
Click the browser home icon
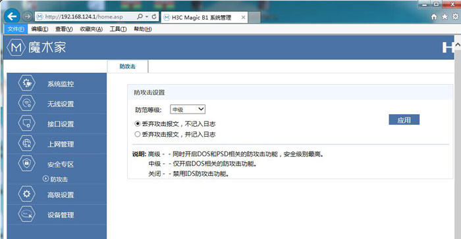tap(434, 16)
